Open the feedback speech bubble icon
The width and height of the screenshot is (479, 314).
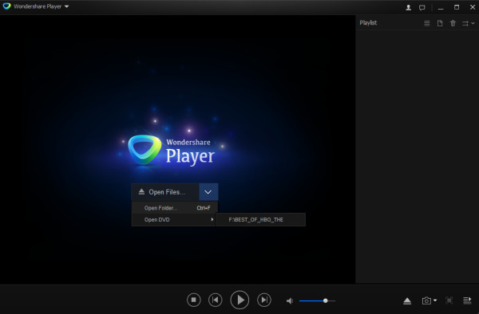click(x=422, y=8)
